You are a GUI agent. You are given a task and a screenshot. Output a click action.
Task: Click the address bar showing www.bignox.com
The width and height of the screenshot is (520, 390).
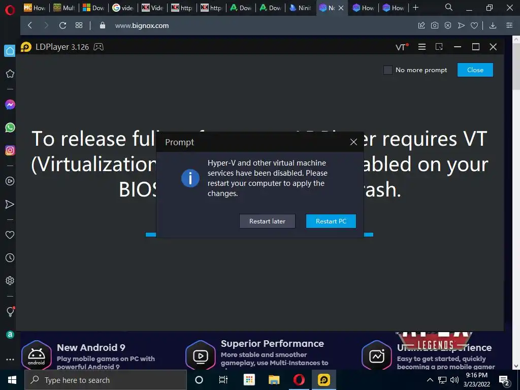[142, 25]
